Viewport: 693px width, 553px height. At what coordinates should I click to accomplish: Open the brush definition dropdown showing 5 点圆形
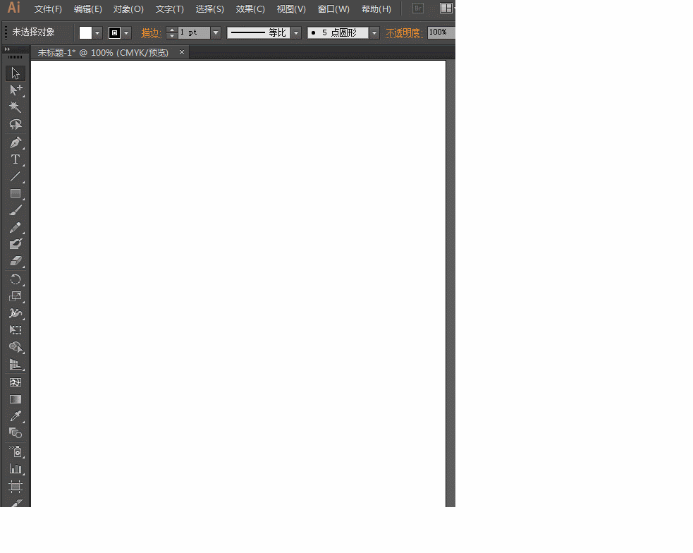(x=374, y=32)
